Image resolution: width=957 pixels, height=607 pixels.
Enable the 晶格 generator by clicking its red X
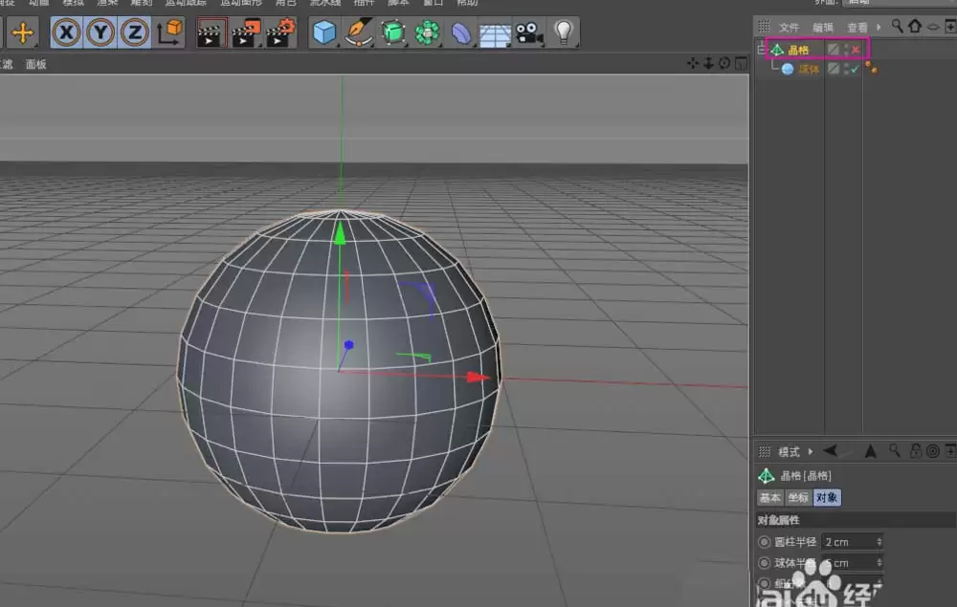coord(855,49)
